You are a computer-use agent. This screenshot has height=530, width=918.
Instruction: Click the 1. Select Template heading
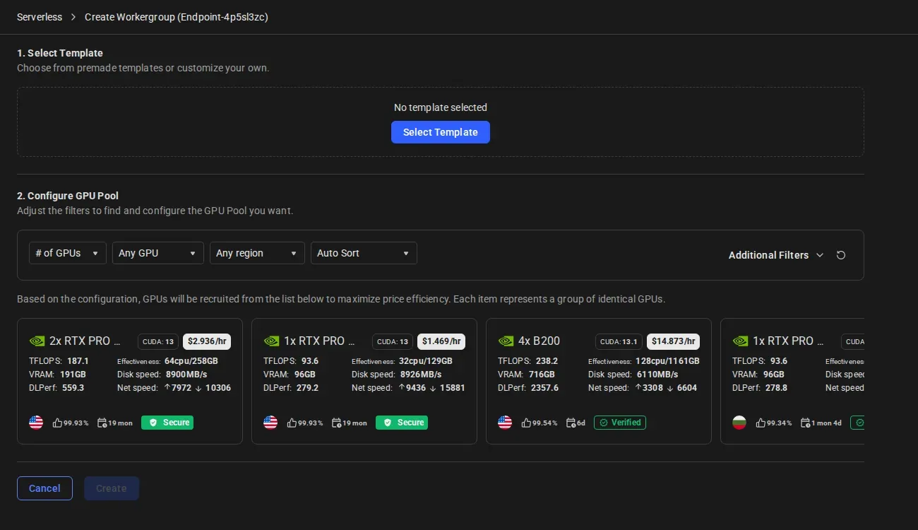coord(60,53)
